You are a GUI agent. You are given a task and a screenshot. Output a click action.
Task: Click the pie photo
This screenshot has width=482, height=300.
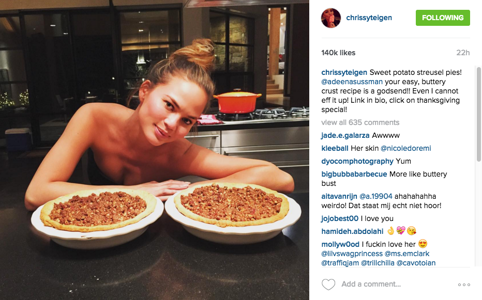click(154, 150)
